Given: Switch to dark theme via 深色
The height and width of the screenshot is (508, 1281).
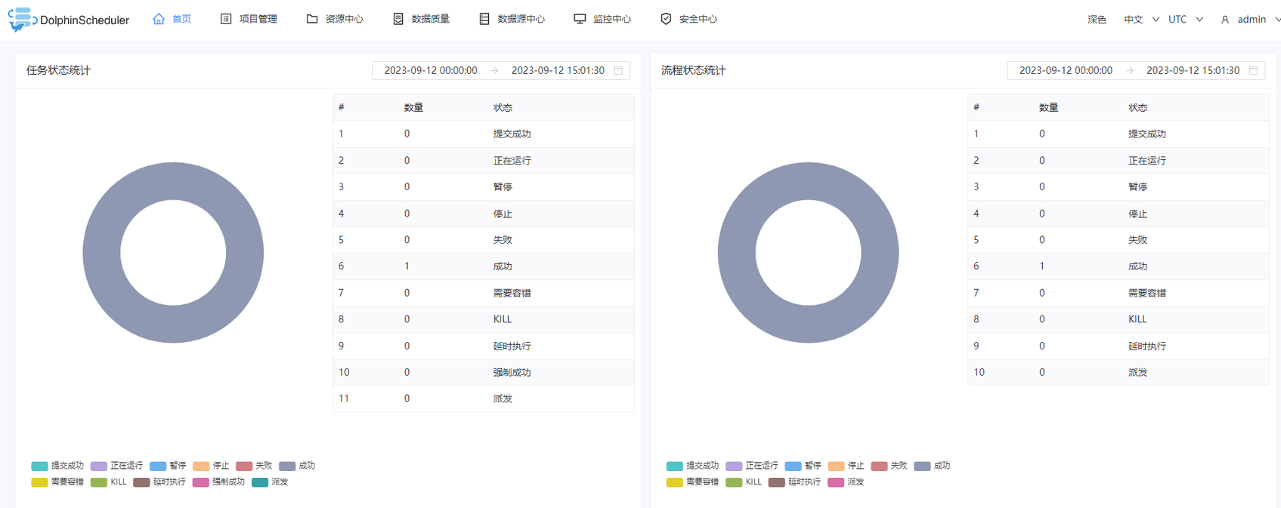Looking at the screenshot, I should click(x=1097, y=20).
